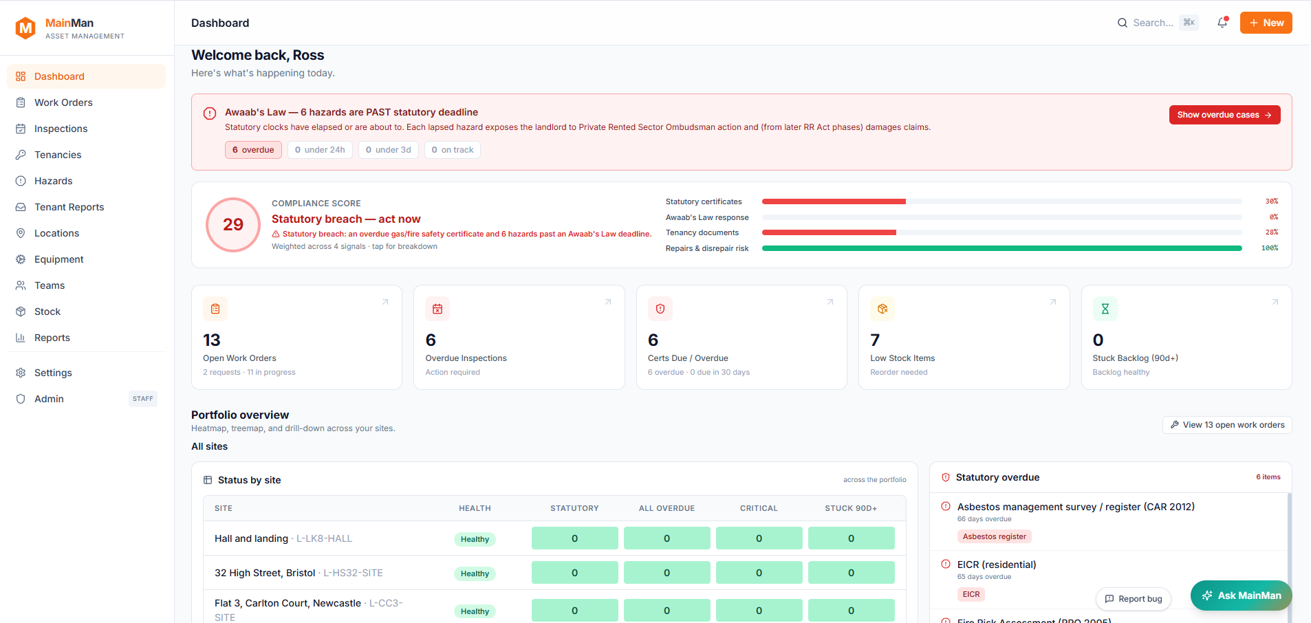Click the Asbestos register tag
Image resolution: width=1311 pixels, height=623 pixels.
pyautogui.click(x=994, y=536)
